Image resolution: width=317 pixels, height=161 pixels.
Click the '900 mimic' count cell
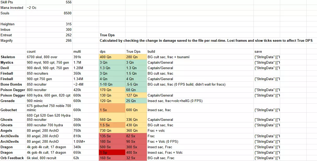[x=49, y=101]
